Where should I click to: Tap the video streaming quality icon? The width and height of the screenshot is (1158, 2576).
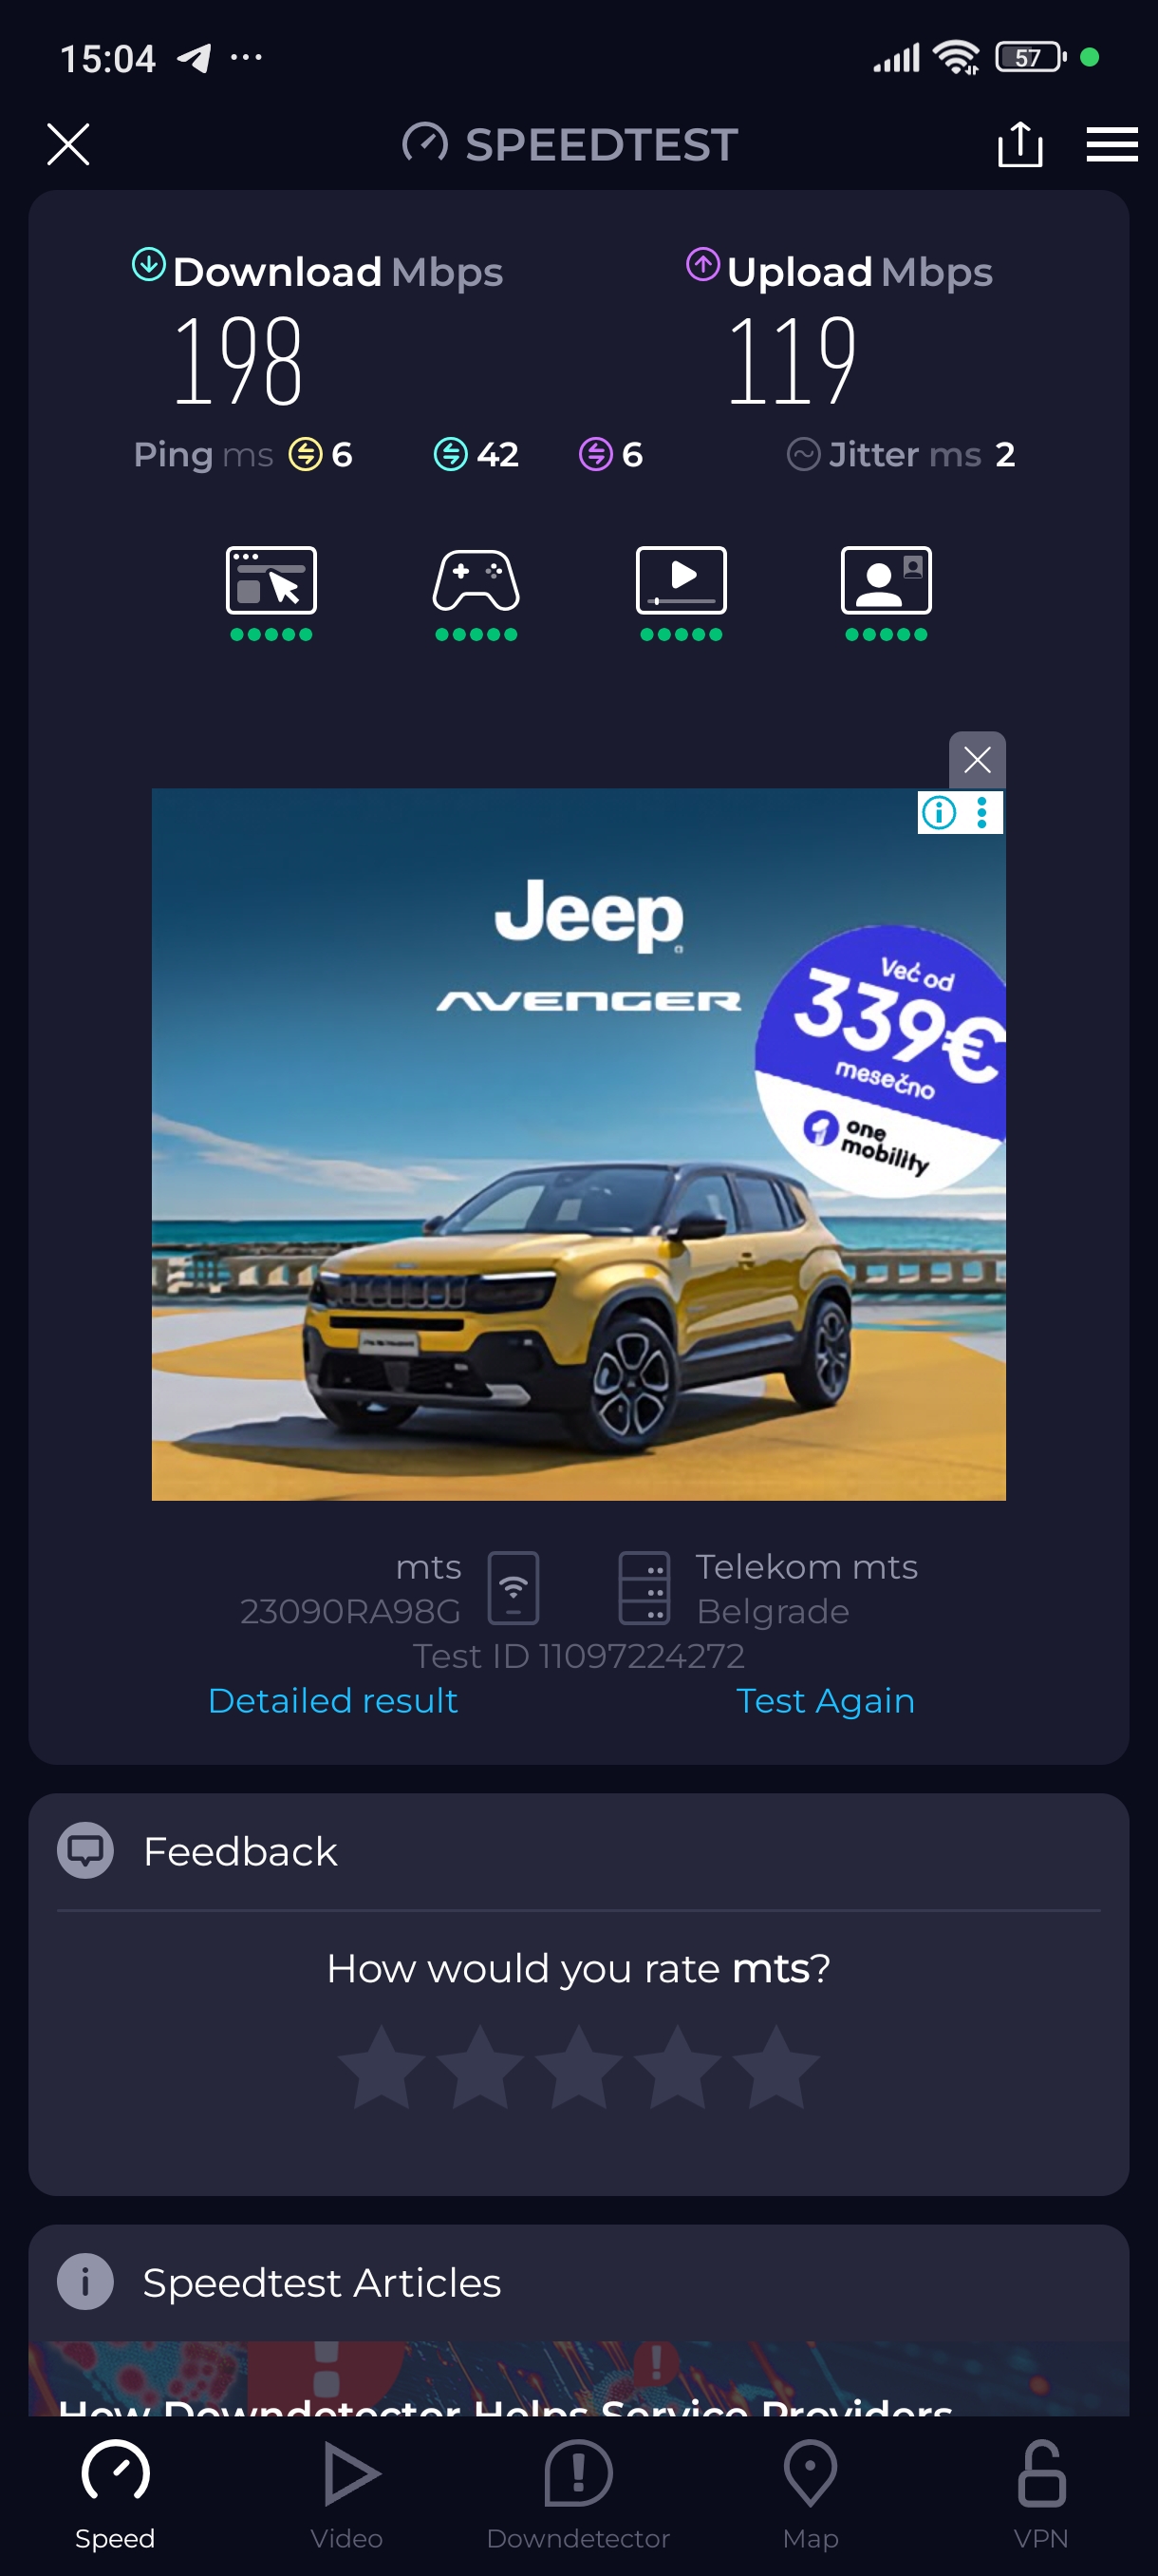(x=682, y=580)
